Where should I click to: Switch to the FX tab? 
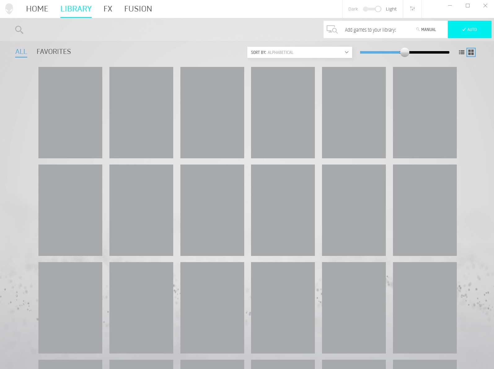click(108, 9)
